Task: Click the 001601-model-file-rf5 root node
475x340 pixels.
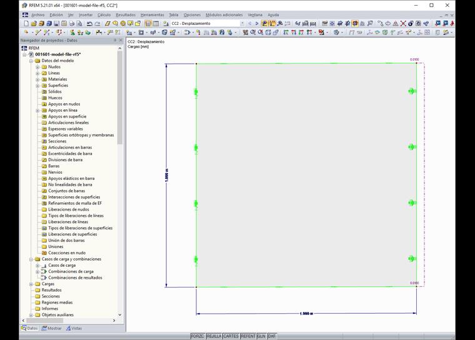Action: pos(58,54)
